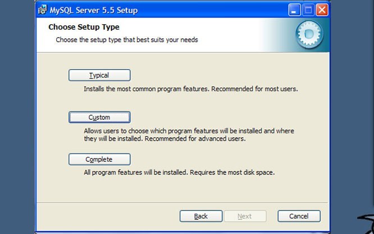Click the blue desktop background outside the dialog

352,112
